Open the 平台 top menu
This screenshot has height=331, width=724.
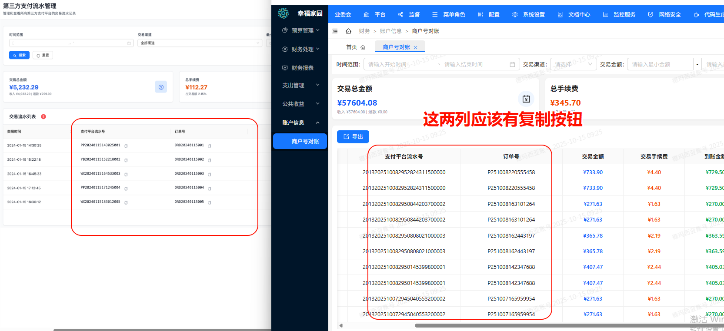pyautogui.click(x=374, y=14)
